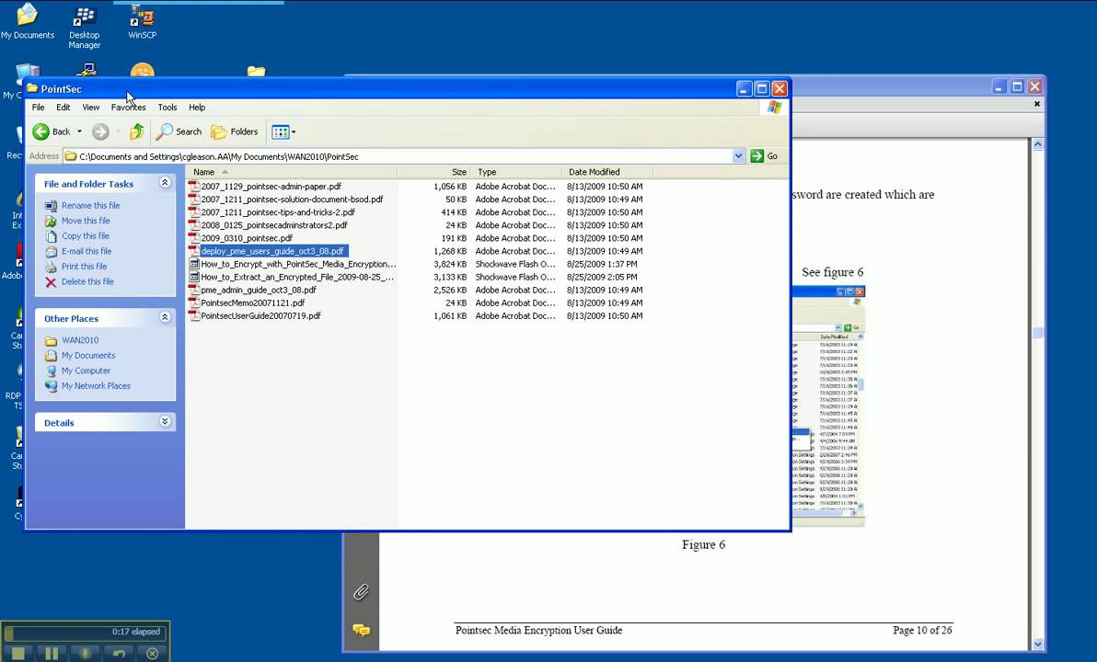Select 2007_1211_pointsec-solution-document-bsod.pdf file

292,200
